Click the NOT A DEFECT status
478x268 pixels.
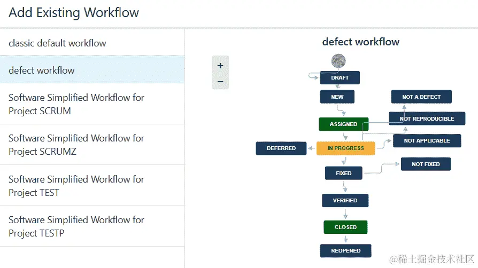(421, 97)
